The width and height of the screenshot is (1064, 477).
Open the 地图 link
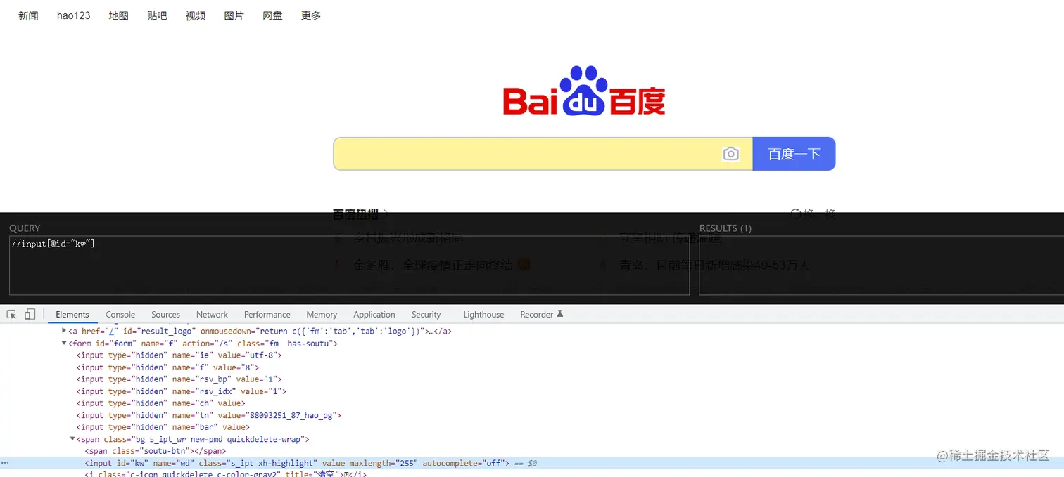(119, 15)
